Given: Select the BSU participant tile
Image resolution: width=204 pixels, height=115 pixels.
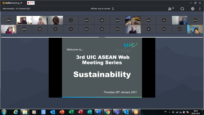Looking at the screenshot, I should [x=9, y=20].
